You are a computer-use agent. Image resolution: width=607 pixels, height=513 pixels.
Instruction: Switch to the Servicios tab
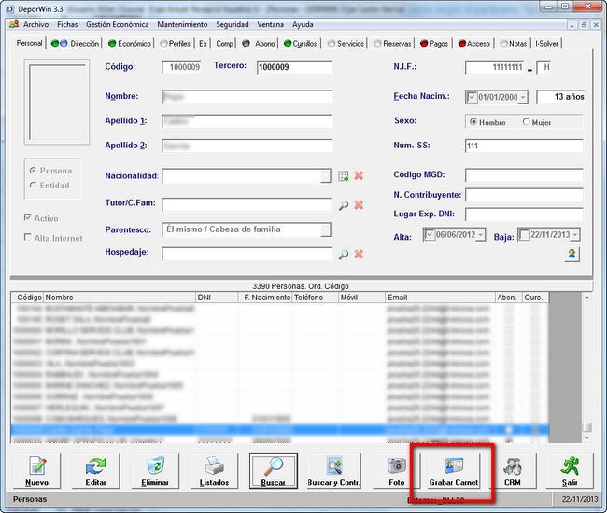pyautogui.click(x=346, y=43)
